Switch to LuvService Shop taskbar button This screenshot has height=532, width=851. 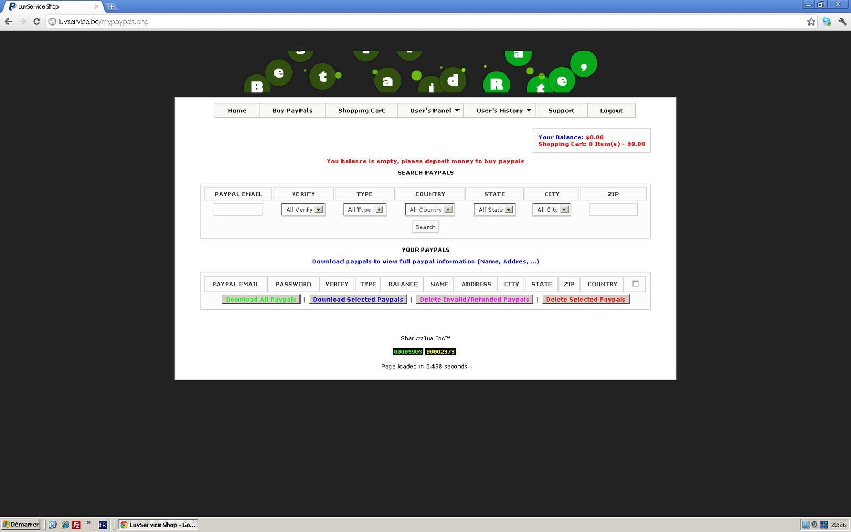(x=157, y=525)
